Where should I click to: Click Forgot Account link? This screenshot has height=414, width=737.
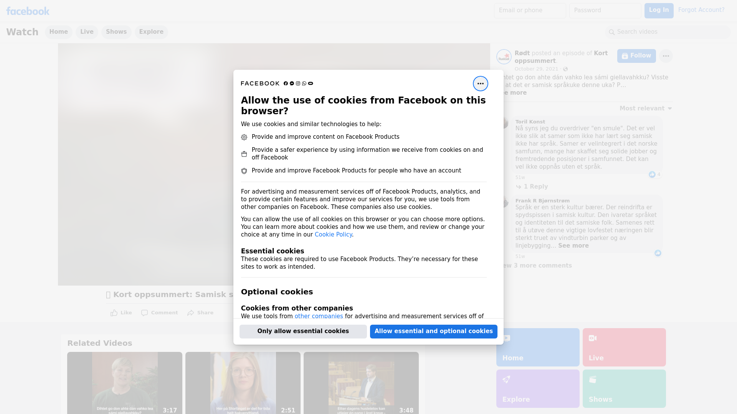(x=701, y=10)
